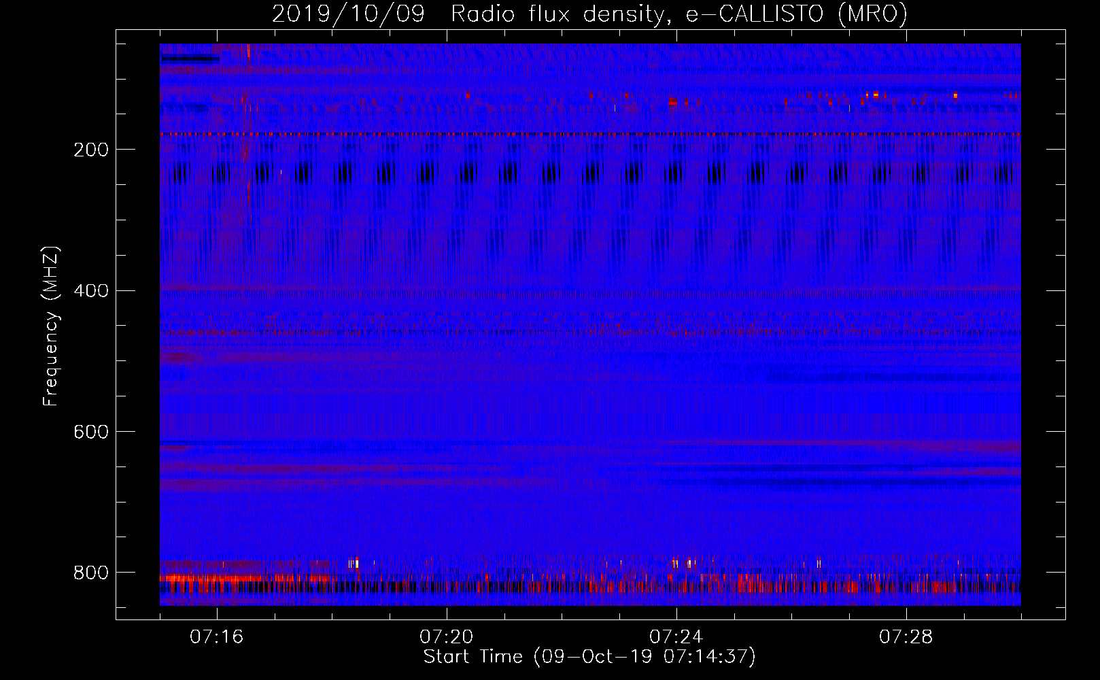1100x680 pixels.
Task: Click the 400 frequency tick label
Action: coord(91,291)
